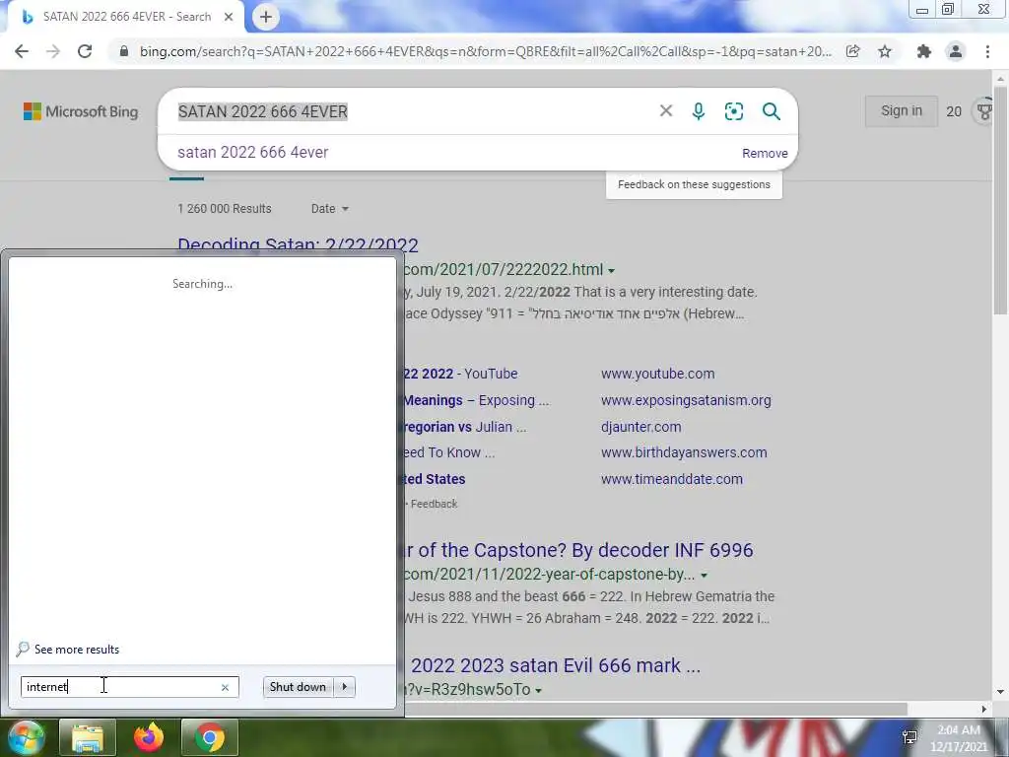
Task: Go to Microsoft Bing home logo
Action: 81,111
